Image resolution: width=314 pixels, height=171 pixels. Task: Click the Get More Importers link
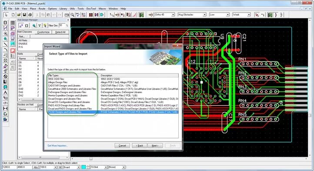click(x=58, y=146)
